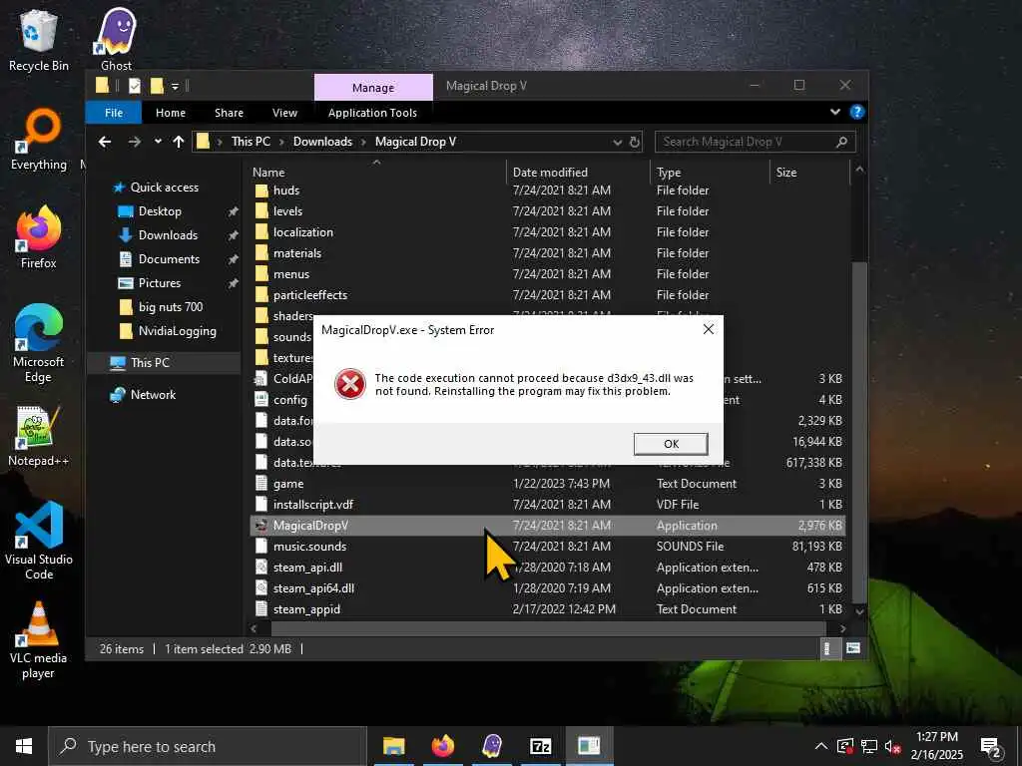
Task: Refresh the Magical Drop V folder
Action: 635,142
